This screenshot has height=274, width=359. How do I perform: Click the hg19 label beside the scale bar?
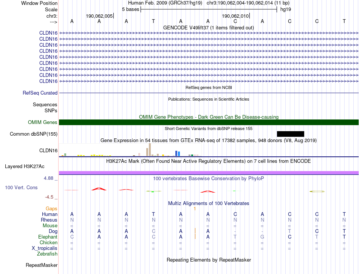[286, 9]
